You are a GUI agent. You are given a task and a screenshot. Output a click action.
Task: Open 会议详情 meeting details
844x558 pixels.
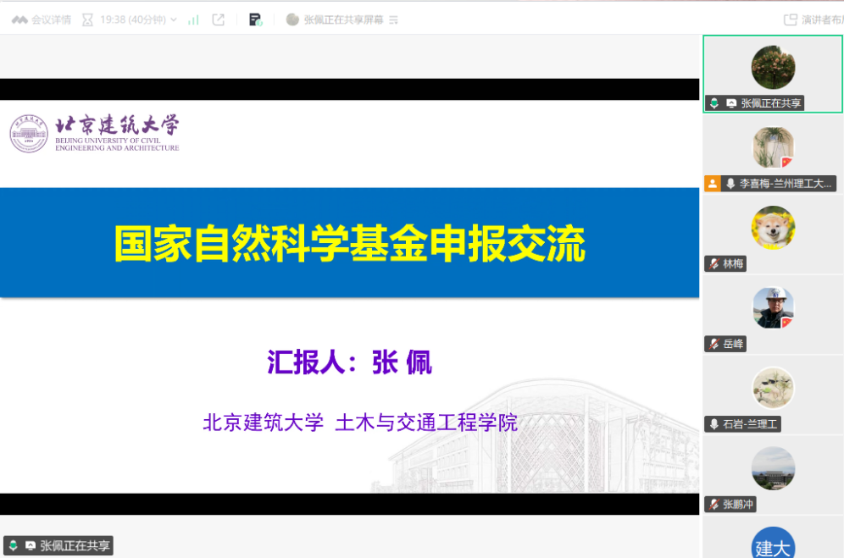[x=51, y=19]
